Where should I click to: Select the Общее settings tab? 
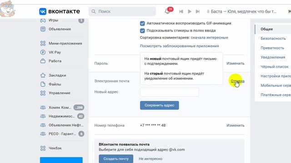[x=273, y=29]
